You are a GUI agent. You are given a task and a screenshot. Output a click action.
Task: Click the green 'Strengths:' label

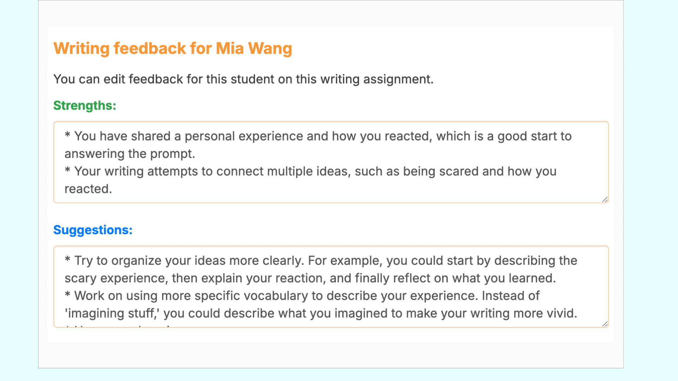pyautogui.click(x=85, y=105)
